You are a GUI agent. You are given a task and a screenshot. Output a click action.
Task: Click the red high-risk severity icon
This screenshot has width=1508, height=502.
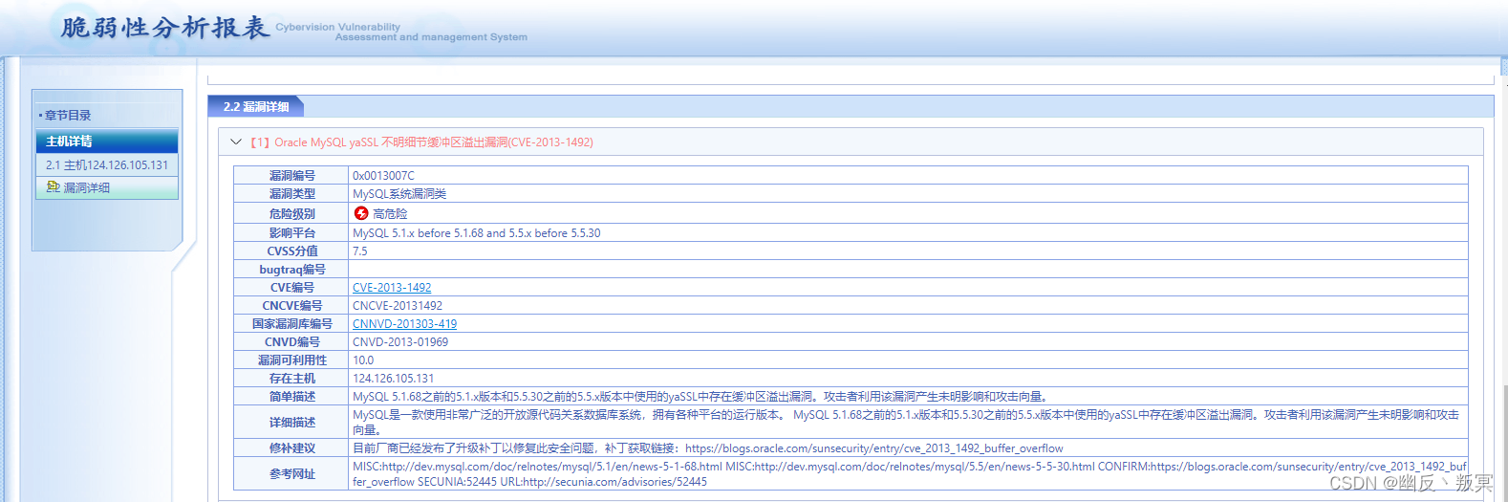[x=361, y=213]
